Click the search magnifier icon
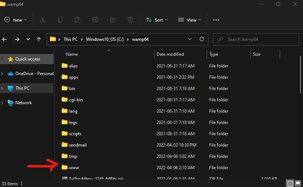 [x=221, y=40]
